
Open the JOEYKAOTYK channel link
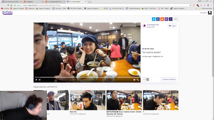(x=153, y=25)
